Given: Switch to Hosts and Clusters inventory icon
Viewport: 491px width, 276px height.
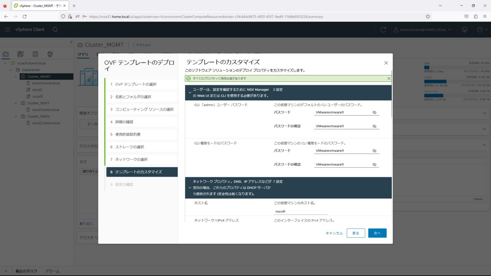Looking at the screenshot, I should [x=6, y=54].
